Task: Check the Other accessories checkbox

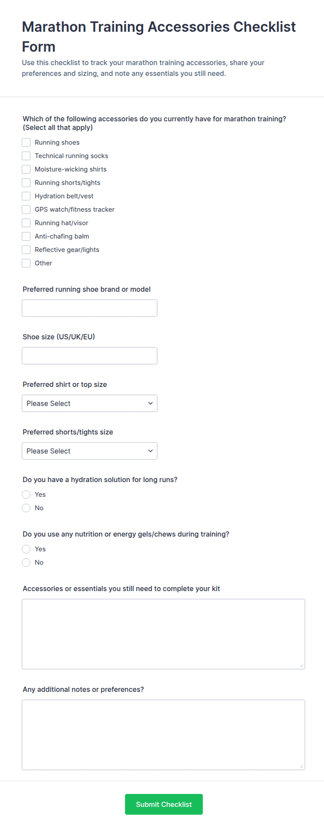Action: click(x=26, y=263)
